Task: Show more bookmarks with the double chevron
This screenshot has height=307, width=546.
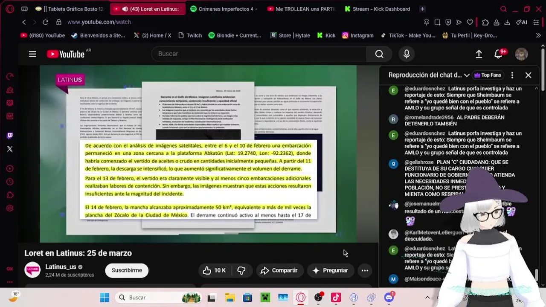Action: tap(538, 35)
